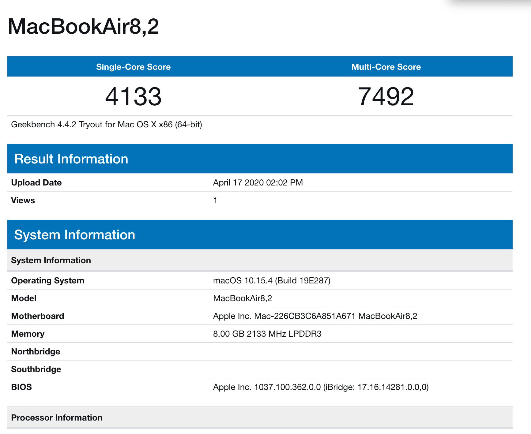
Task: Click the Model label
Action: tap(24, 298)
